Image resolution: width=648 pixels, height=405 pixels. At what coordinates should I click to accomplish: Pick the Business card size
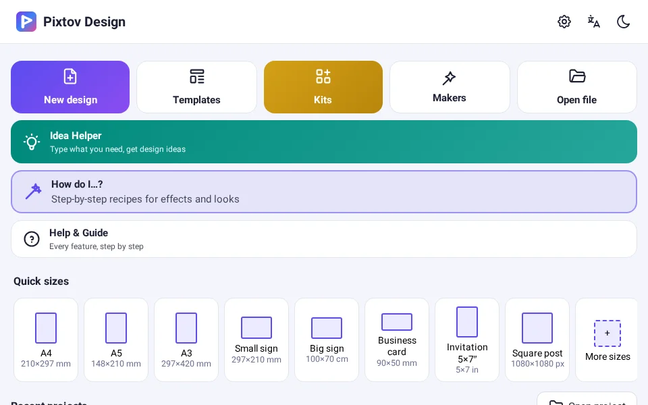pos(397,340)
